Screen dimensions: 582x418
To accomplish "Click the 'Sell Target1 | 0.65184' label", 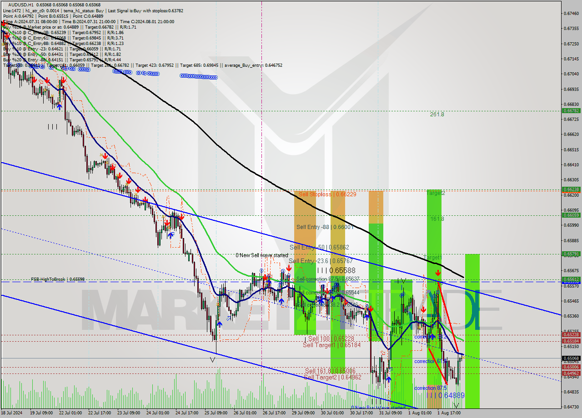I will 331,345.
